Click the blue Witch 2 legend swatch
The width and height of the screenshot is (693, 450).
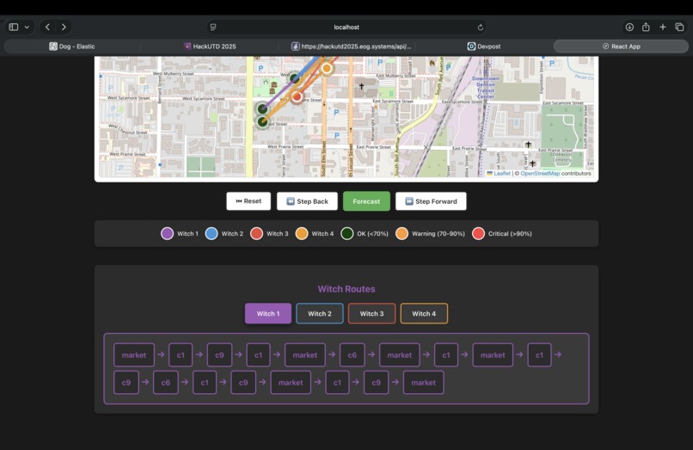pos(212,234)
